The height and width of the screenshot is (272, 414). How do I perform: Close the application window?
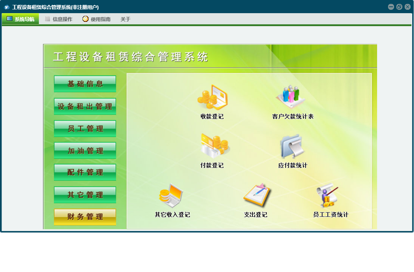[x=407, y=7]
